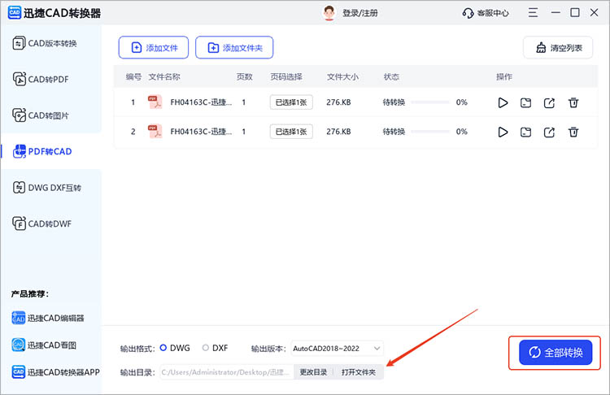
Task: Click 打开文件夹 button
Action: coord(359,372)
